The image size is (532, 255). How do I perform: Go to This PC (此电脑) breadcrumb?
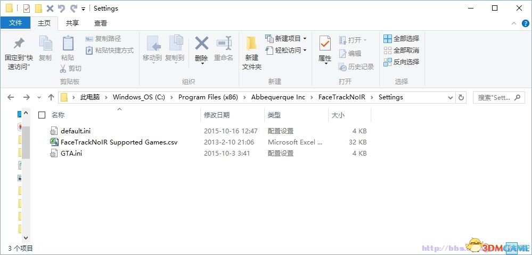coord(90,97)
